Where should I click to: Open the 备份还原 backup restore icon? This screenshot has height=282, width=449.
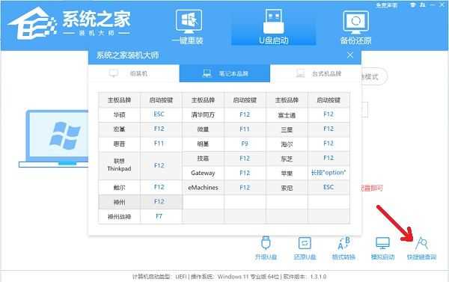(355, 28)
